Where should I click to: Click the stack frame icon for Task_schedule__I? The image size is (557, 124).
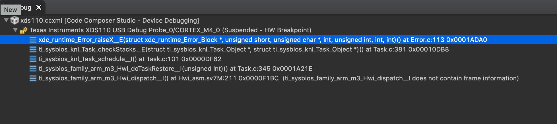tap(33, 59)
